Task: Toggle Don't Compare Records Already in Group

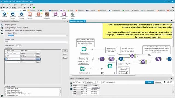Action: [x=5, y=94]
